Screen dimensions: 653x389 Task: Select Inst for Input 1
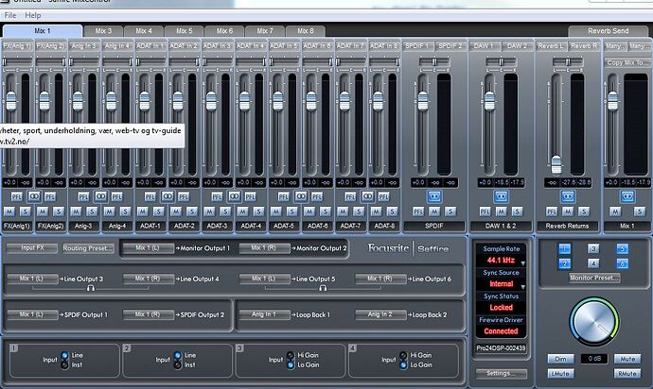[x=64, y=364]
